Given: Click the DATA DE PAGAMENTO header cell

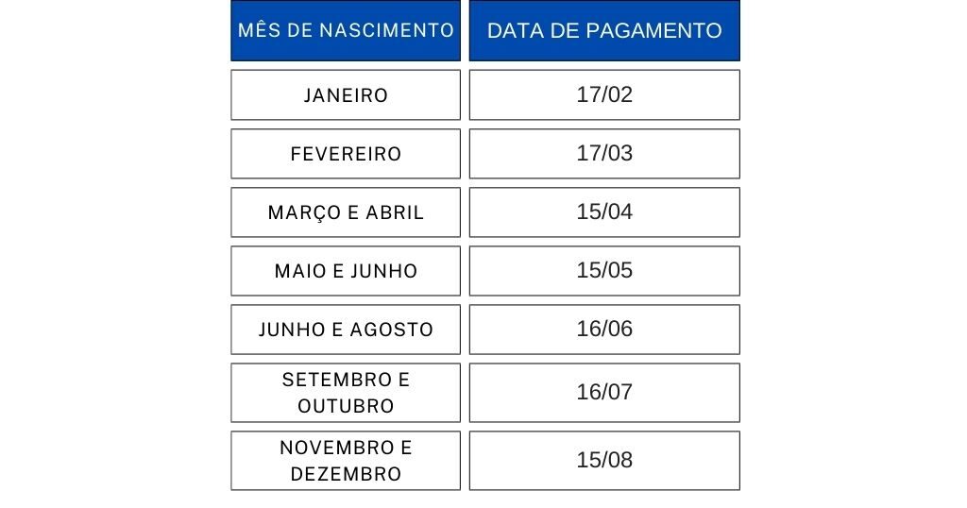Looking at the screenshot, I should [604, 30].
